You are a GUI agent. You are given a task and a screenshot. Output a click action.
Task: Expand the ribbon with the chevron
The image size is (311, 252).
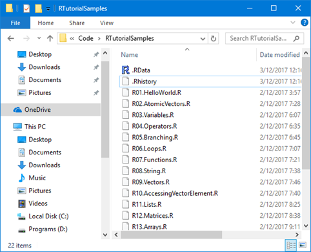pos(292,23)
